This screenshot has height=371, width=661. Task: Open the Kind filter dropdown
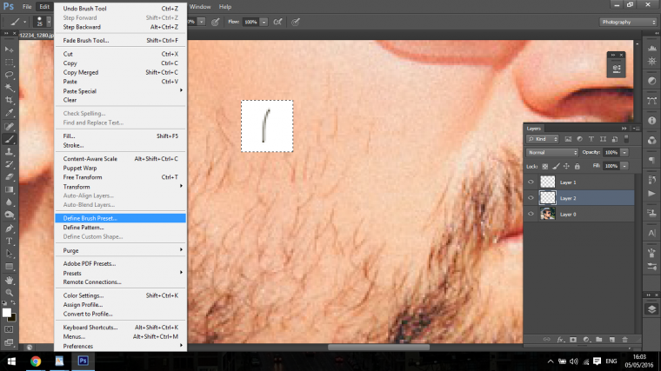543,139
